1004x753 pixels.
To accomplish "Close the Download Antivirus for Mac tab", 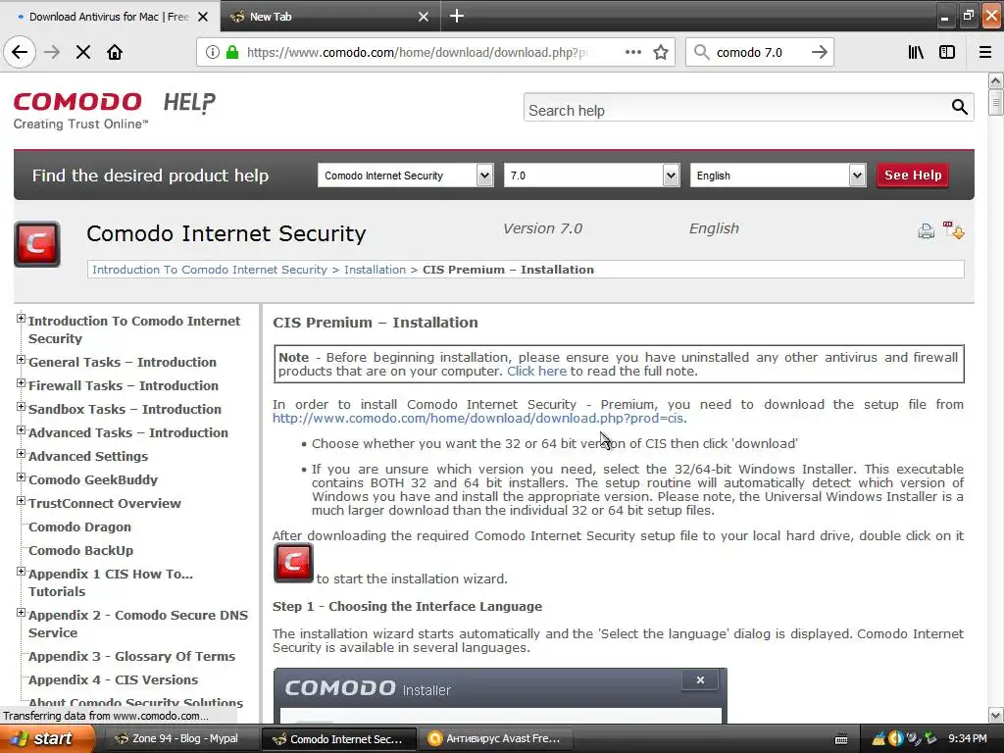I will click(203, 17).
